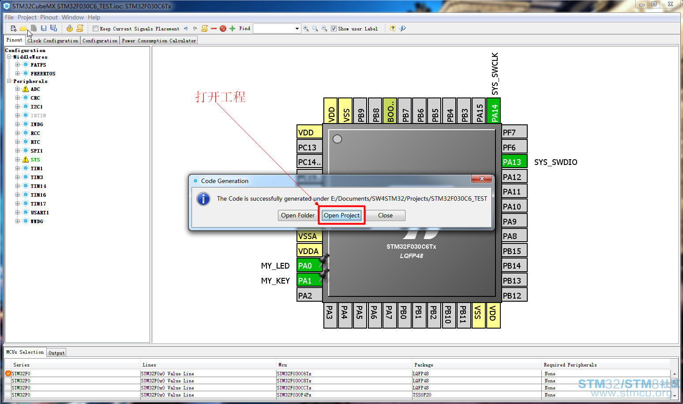683x404 pixels.
Task: Click the PA1 pin labeled MY_KEY
Action: point(309,281)
